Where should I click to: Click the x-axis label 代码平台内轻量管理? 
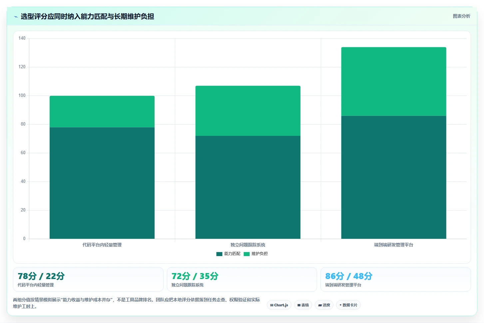(102, 245)
